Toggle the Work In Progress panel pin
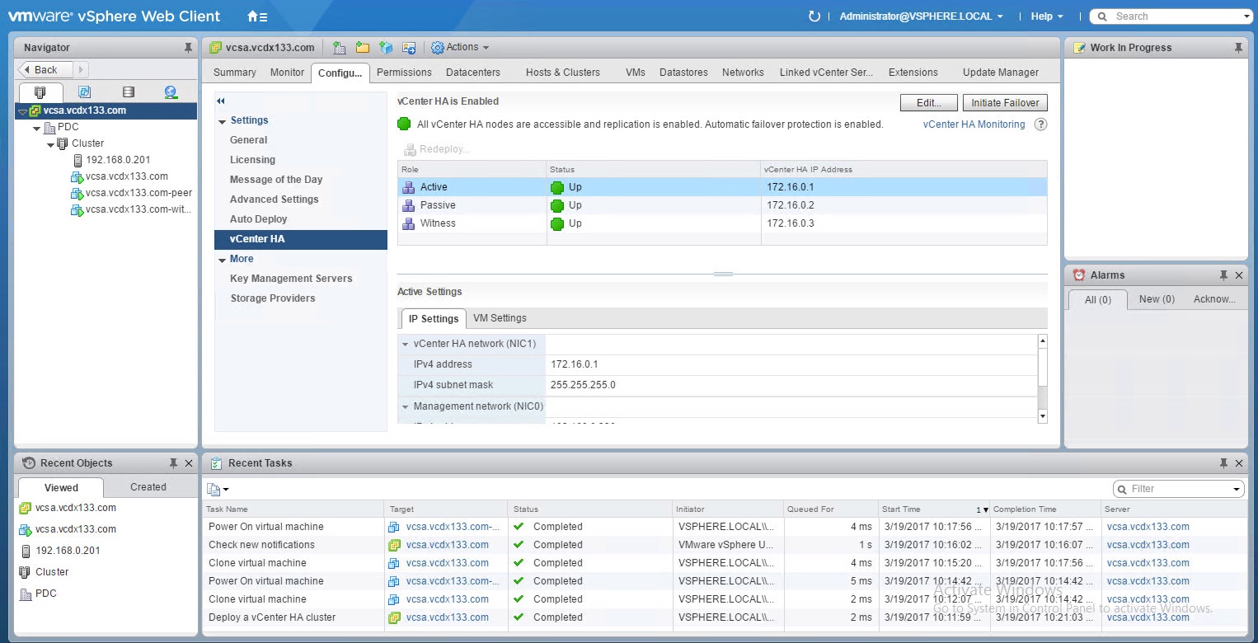1258x643 pixels. click(x=1237, y=48)
